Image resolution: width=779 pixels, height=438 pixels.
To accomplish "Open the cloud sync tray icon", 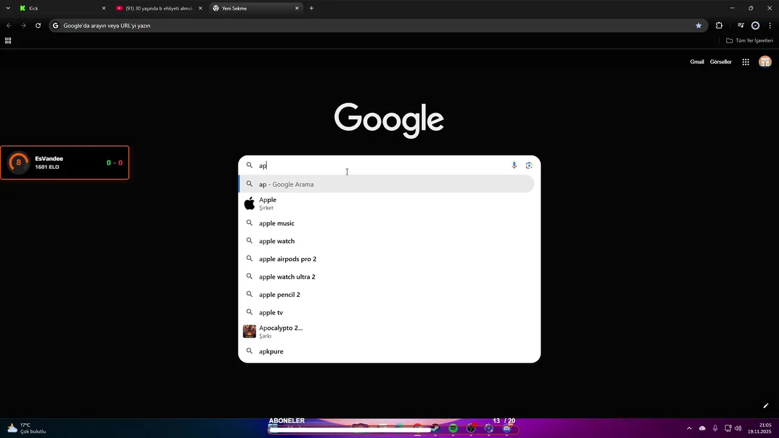I will coord(702,428).
